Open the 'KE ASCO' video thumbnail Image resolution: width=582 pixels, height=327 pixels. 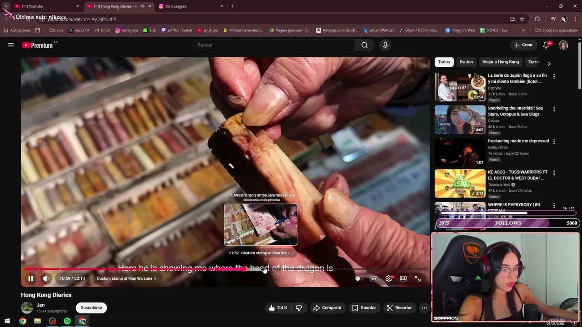pyautogui.click(x=460, y=183)
